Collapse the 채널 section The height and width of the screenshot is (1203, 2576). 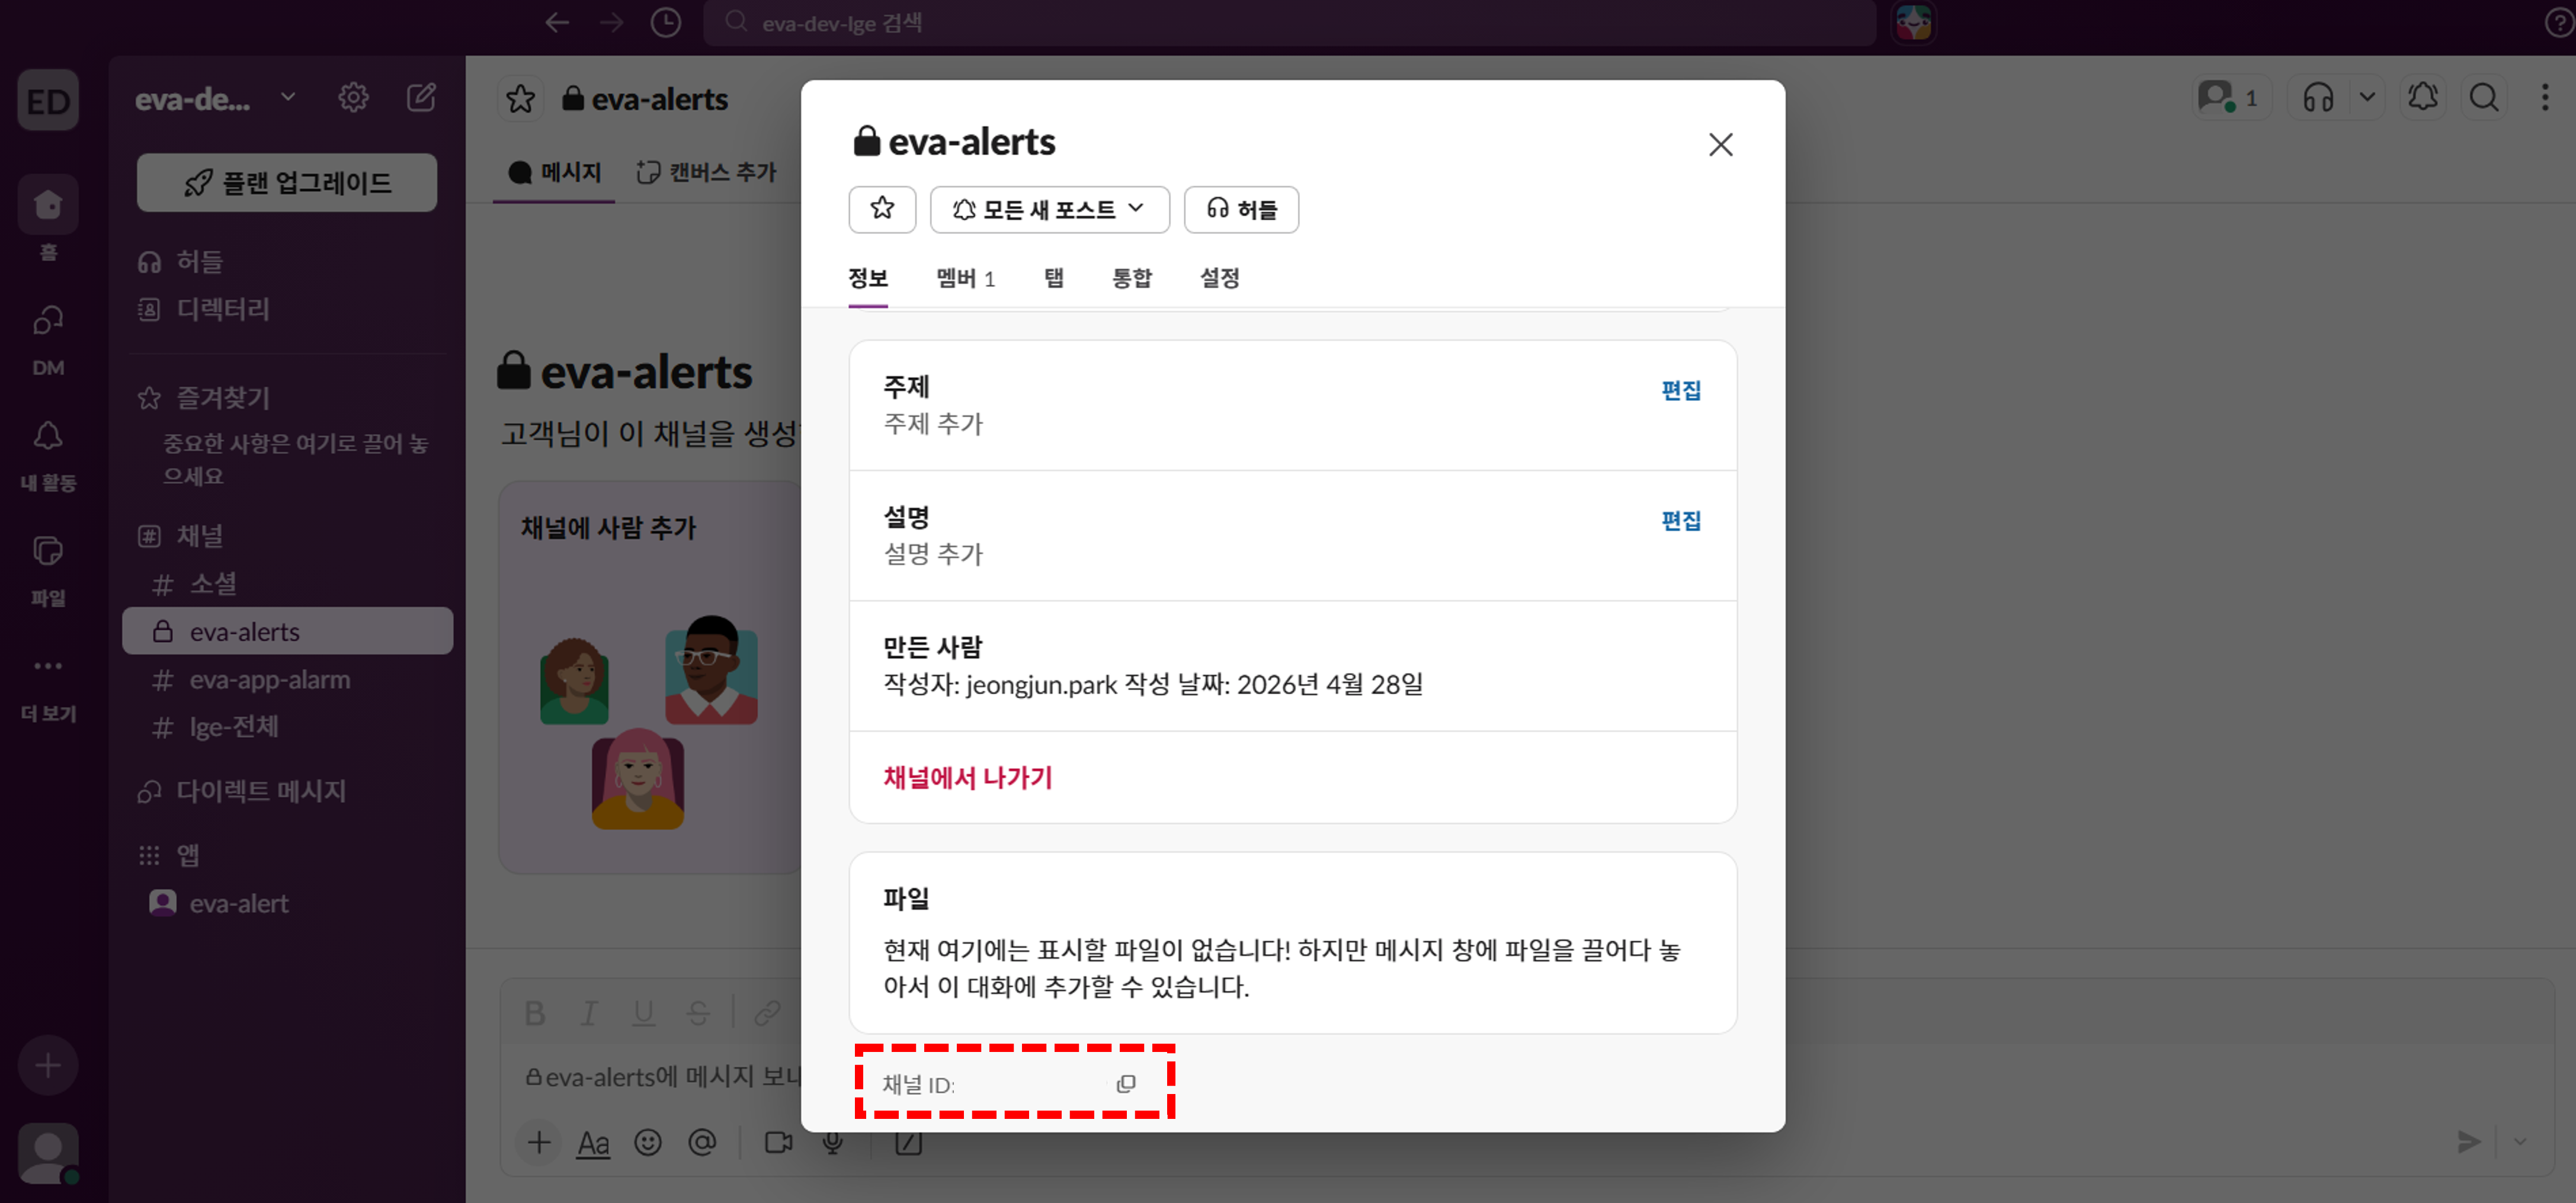(199, 535)
